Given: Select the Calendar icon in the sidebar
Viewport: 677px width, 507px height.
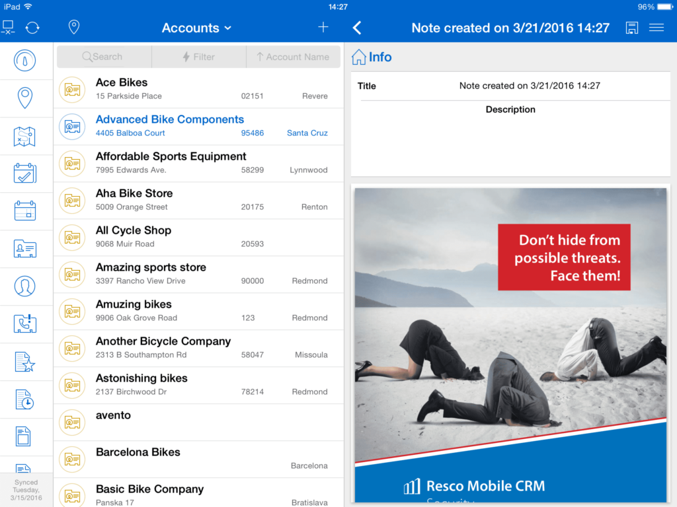Looking at the screenshot, I should click(x=26, y=211).
